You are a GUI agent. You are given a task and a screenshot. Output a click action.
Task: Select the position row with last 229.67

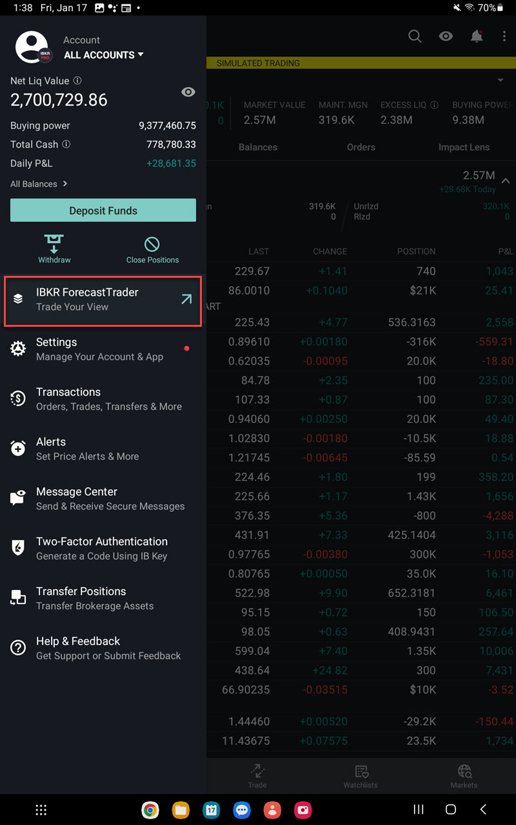[x=361, y=271]
